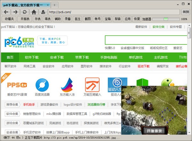Select 主机游戏 navigation tab
Viewport: 192px width, 141px height.
(x=161, y=57)
